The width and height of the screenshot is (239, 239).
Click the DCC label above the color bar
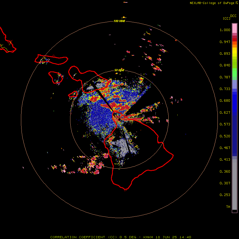[233, 16]
